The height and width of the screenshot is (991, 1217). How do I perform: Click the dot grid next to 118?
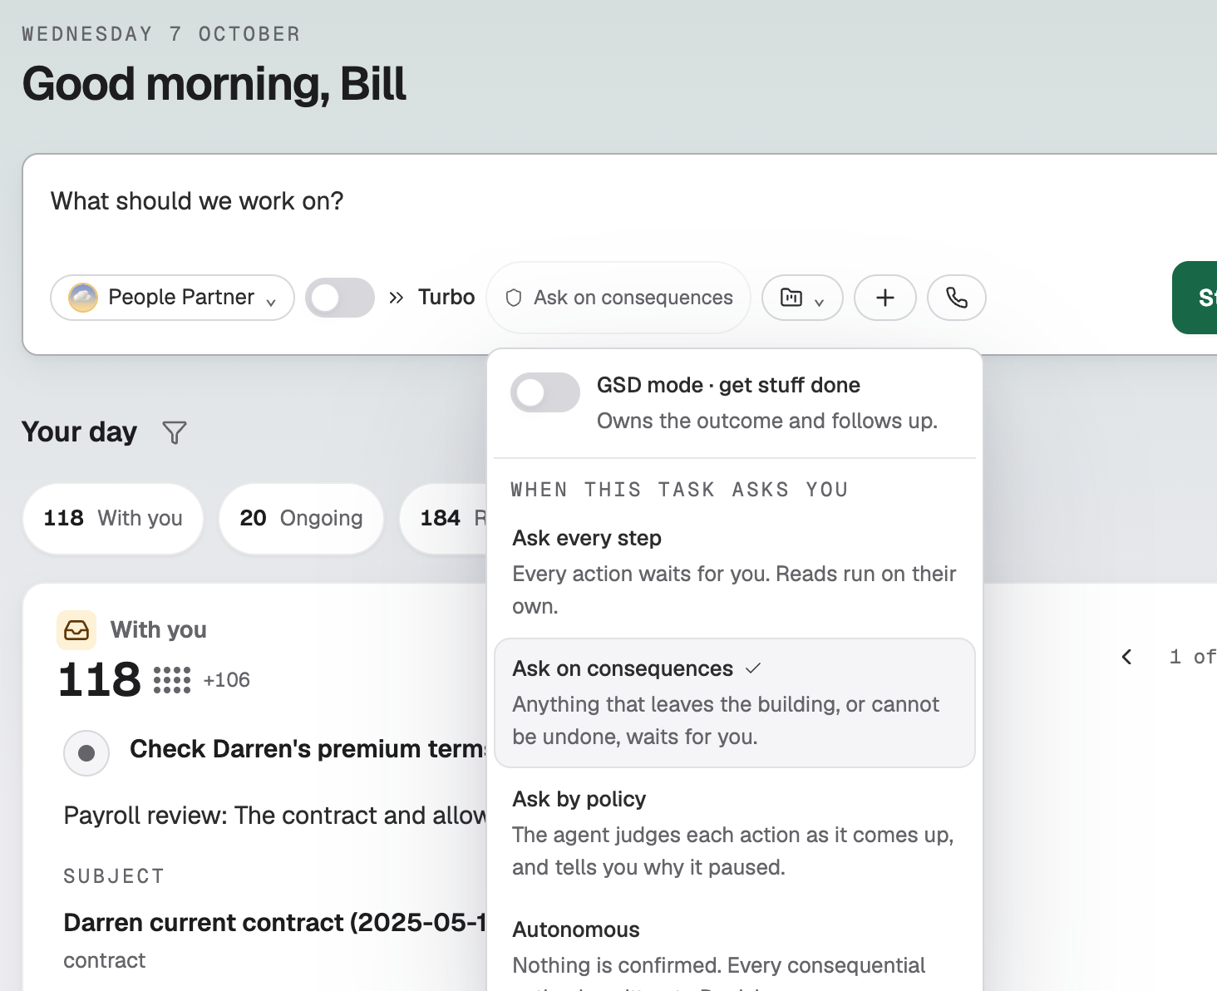pyautogui.click(x=172, y=680)
